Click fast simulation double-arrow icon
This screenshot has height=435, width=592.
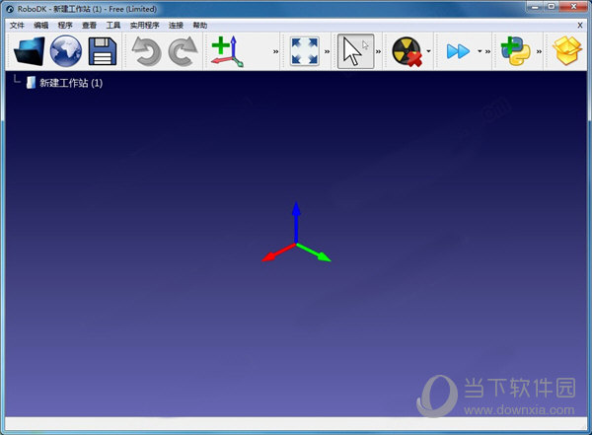(458, 51)
